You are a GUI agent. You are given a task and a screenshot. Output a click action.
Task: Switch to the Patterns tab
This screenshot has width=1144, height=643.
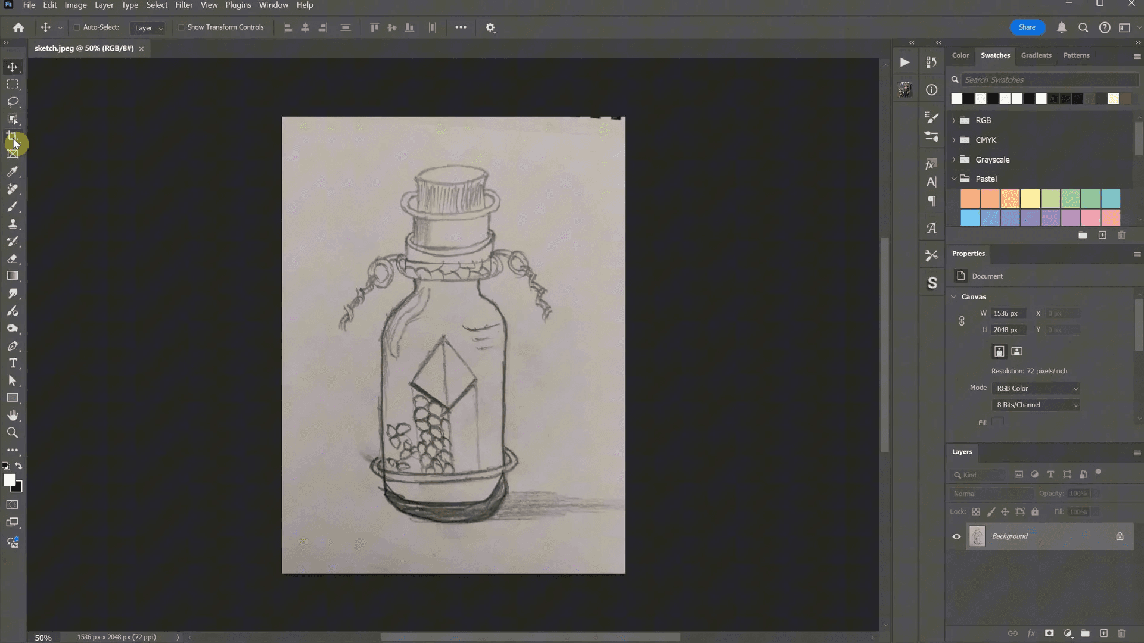[x=1076, y=55]
